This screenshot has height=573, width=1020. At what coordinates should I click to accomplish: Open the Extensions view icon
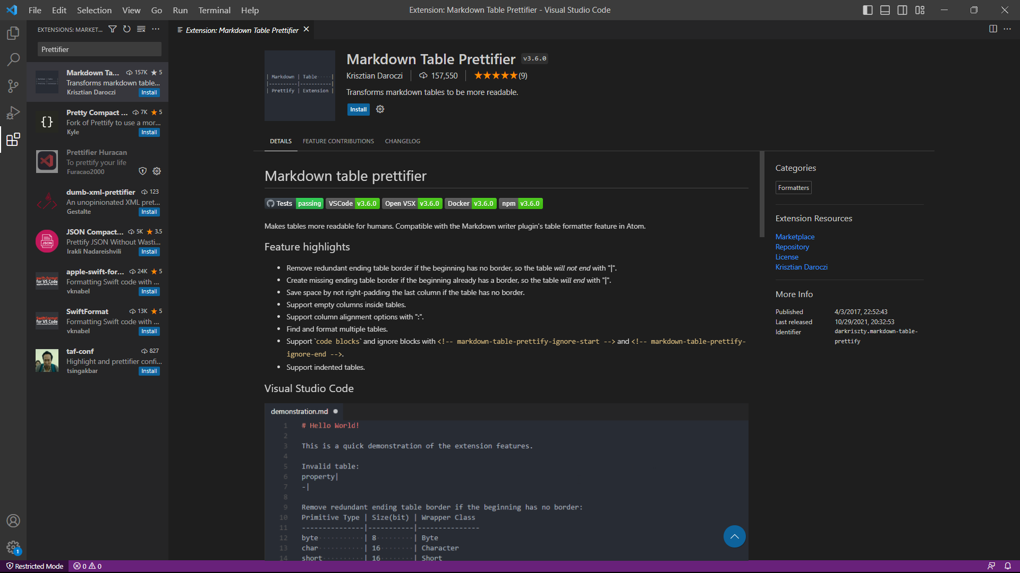[x=13, y=140]
